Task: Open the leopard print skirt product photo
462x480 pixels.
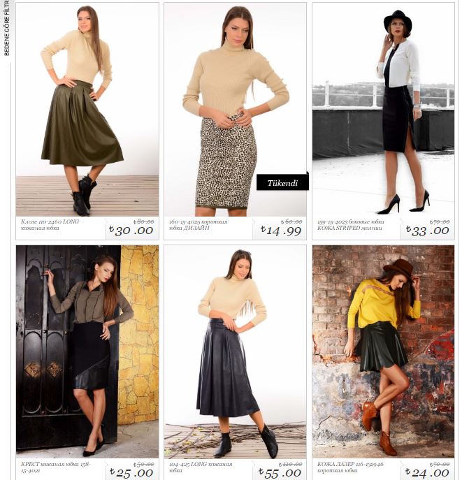Action: click(x=235, y=110)
